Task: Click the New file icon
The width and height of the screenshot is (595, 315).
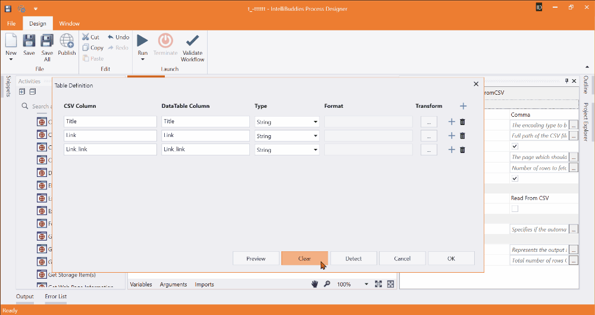Action: click(x=11, y=40)
